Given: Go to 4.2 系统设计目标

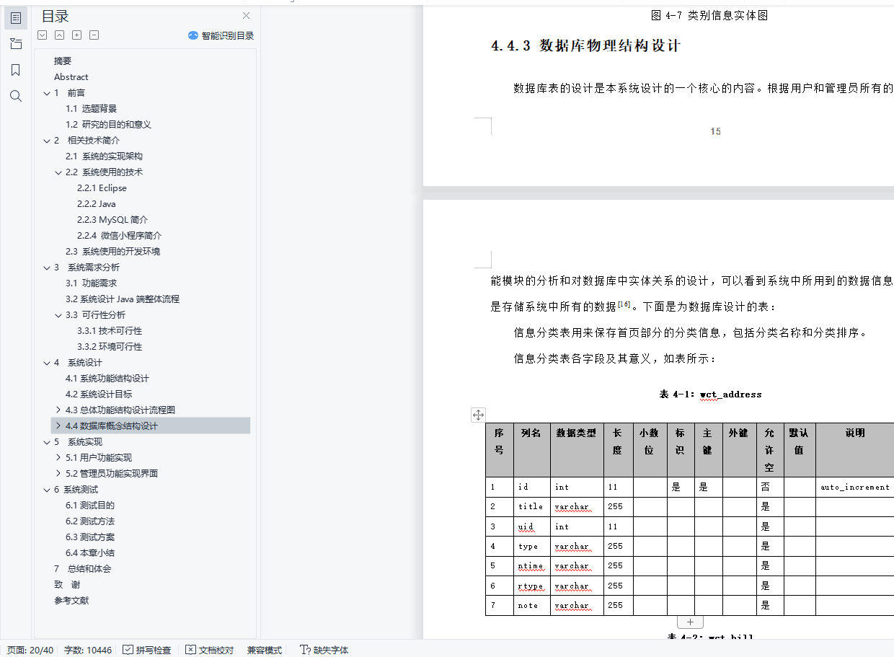Looking at the screenshot, I should [x=99, y=394].
